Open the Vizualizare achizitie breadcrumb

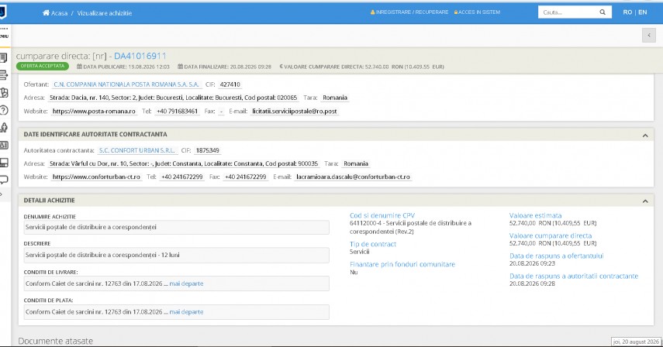pyautogui.click(x=105, y=13)
